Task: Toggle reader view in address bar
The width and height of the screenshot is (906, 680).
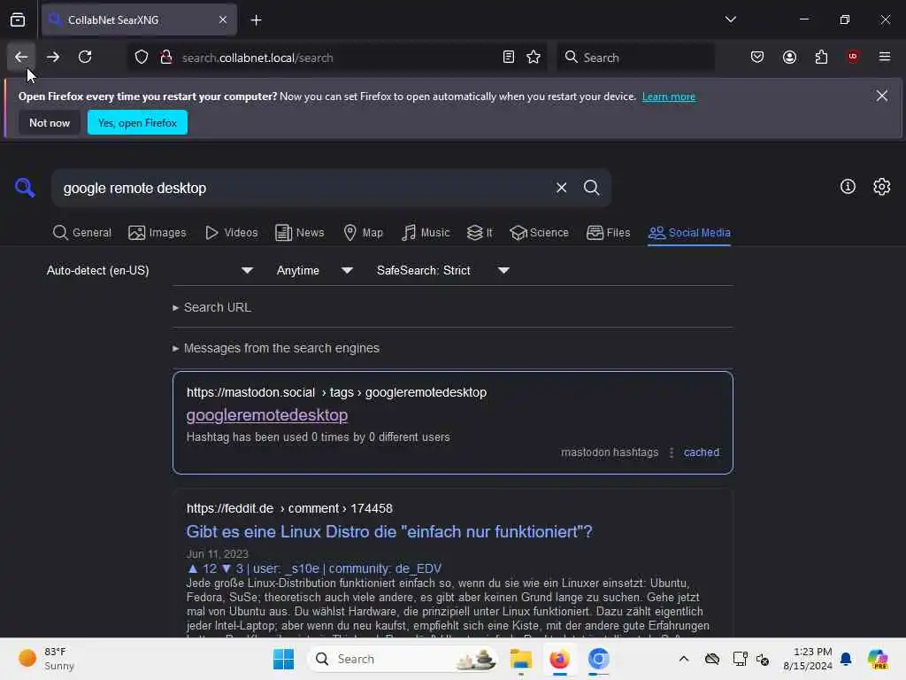Action: [x=509, y=58]
